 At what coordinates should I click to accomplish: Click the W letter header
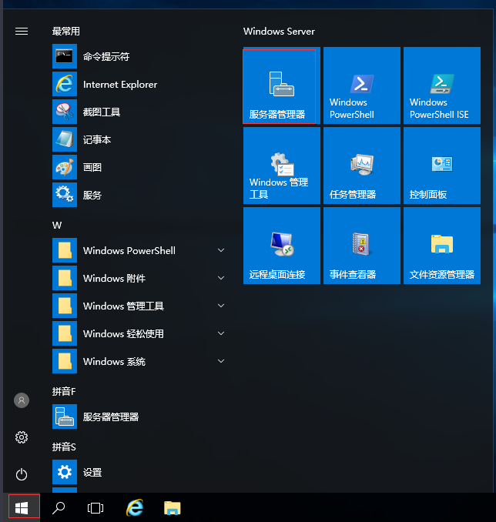tap(57, 226)
